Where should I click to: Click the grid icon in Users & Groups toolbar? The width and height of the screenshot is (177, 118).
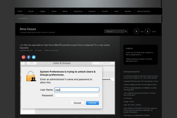[x=32, y=63]
